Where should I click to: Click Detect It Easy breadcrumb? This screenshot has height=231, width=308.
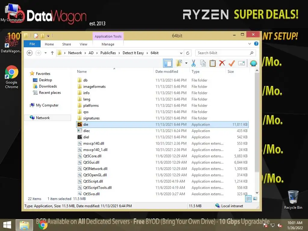tap(133, 53)
